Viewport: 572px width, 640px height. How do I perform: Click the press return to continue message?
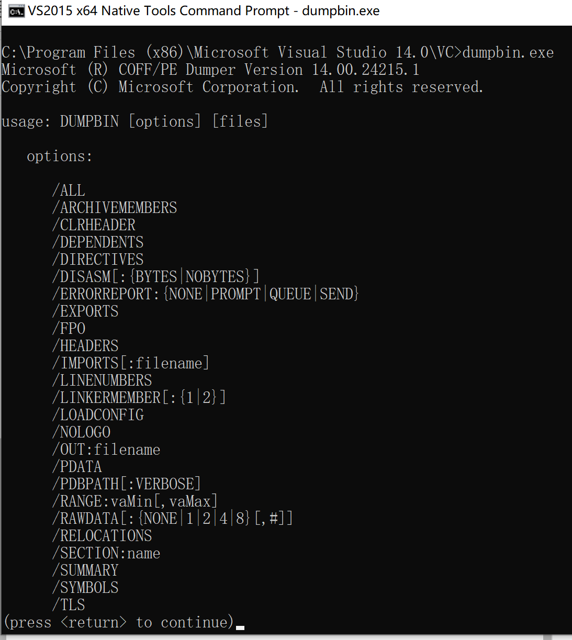[x=118, y=622]
